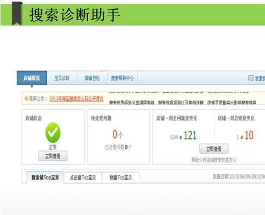
Task: Click 立即查看 under 店铺状态
Action: point(53,156)
